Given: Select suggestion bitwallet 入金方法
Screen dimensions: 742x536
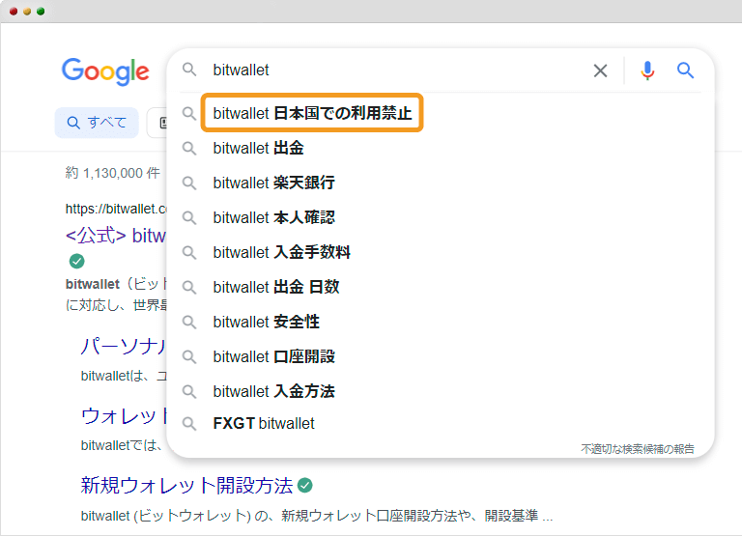Looking at the screenshot, I should point(274,391).
